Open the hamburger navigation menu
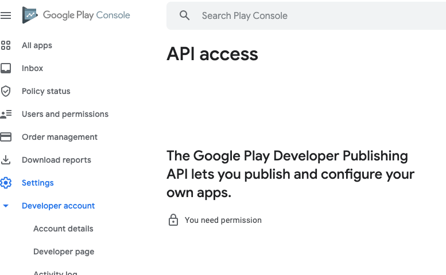This screenshot has width=446, height=275. (6, 15)
